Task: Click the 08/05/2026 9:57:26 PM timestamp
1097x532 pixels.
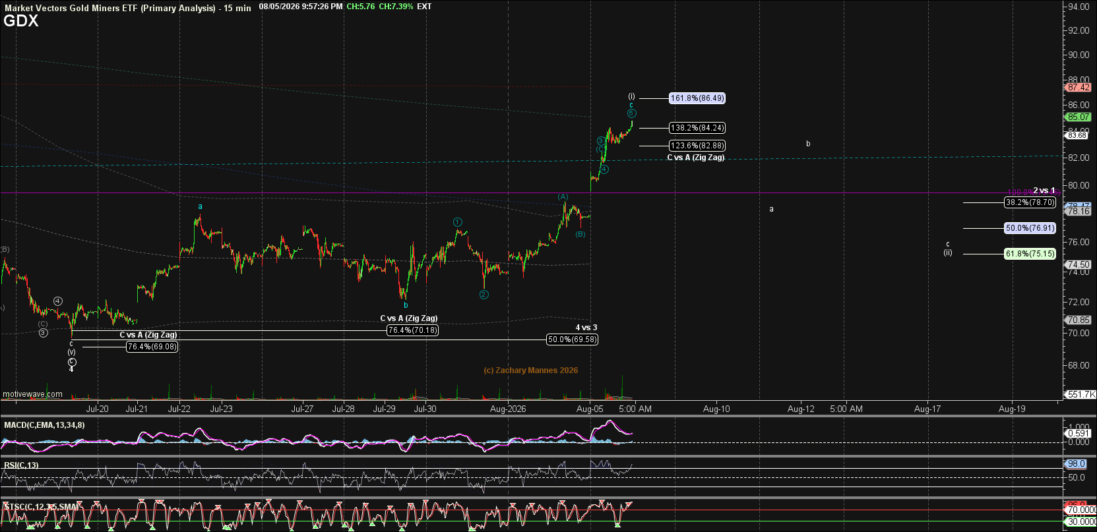Action: point(301,7)
